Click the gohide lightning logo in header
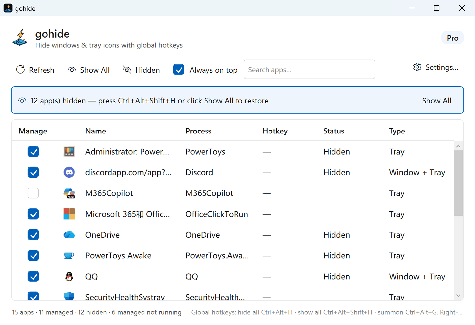The width and height of the screenshot is (475, 325). point(20,38)
